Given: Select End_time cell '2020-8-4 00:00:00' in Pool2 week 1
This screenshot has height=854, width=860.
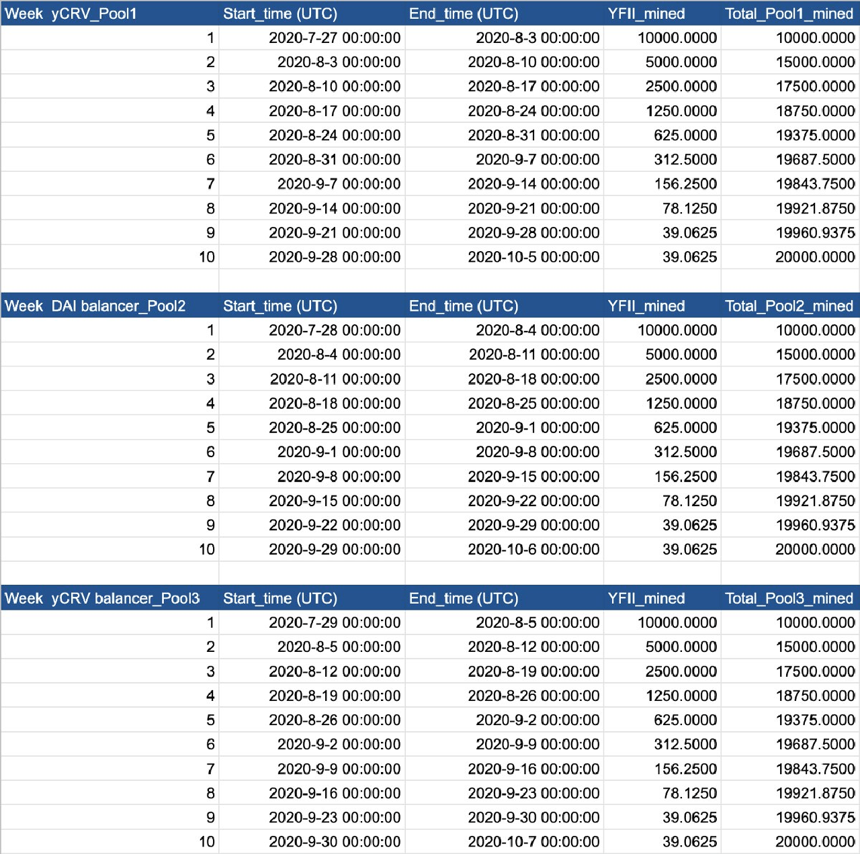Looking at the screenshot, I should tap(504, 330).
